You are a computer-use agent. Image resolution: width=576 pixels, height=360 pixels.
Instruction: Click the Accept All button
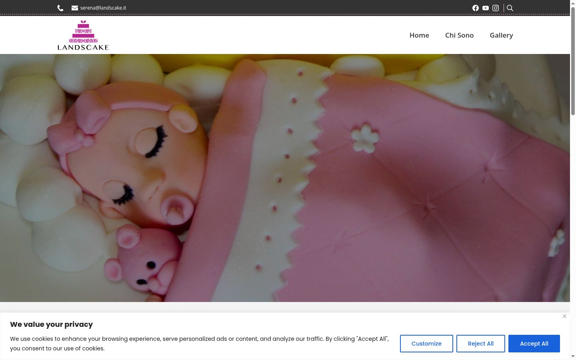(x=534, y=344)
